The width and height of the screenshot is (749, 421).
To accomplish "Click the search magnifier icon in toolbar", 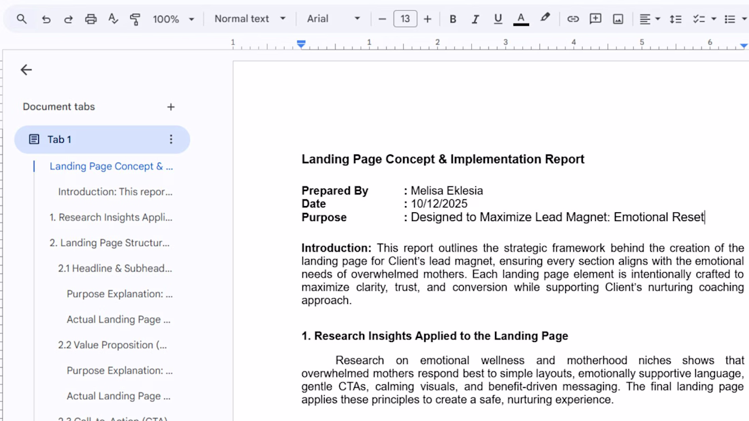I will [x=22, y=19].
